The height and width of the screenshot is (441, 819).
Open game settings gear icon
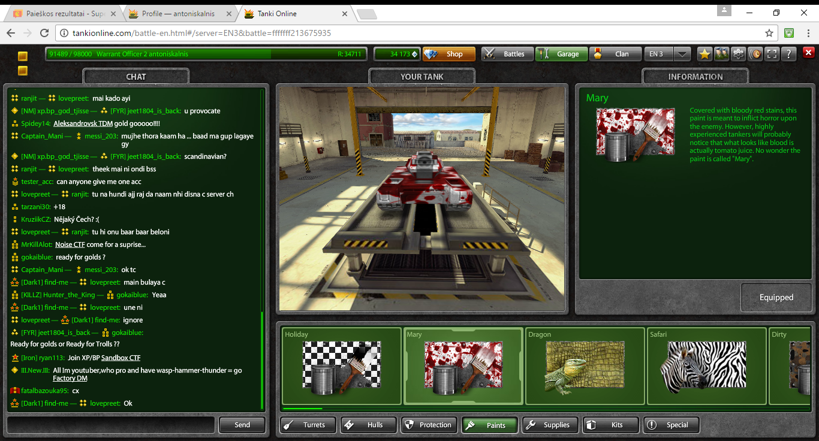pyautogui.click(x=739, y=54)
